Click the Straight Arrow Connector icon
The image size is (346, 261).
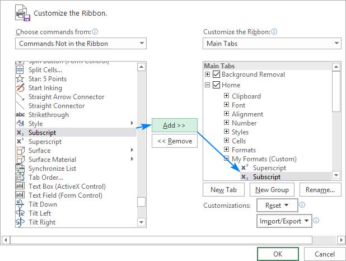(20, 97)
